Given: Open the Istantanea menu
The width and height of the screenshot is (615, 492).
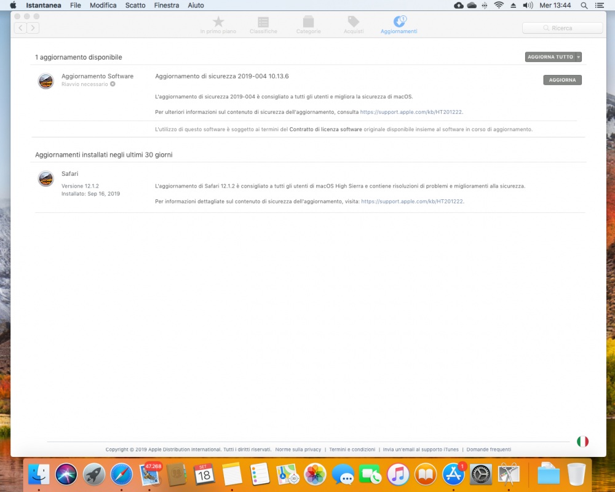Looking at the screenshot, I should tap(44, 5).
